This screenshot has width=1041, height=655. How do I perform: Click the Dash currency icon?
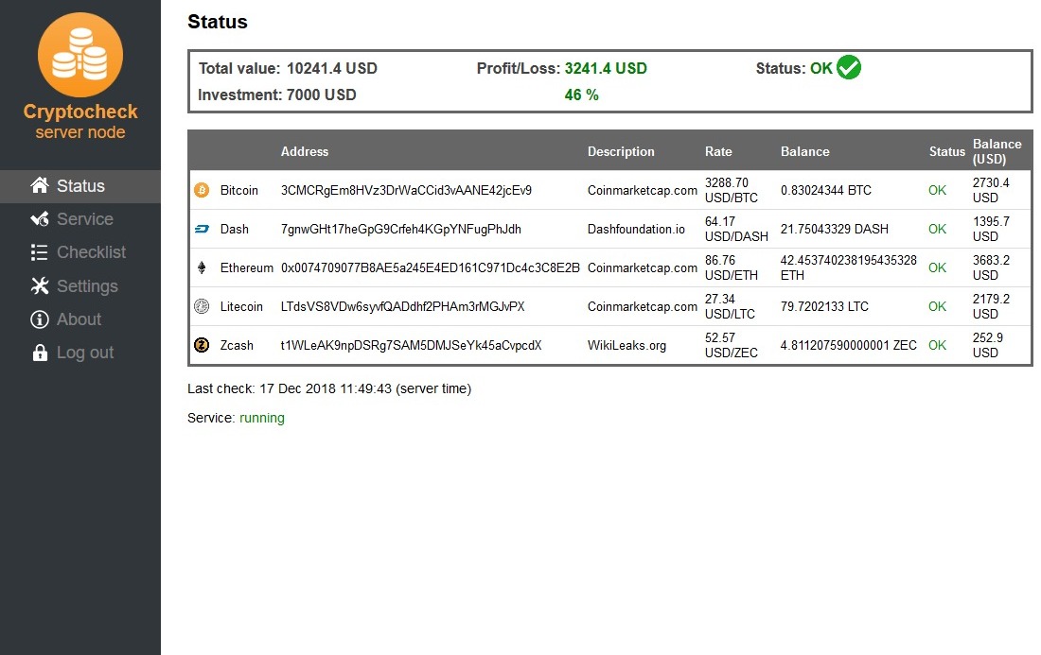pyautogui.click(x=202, y=229)
